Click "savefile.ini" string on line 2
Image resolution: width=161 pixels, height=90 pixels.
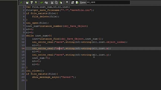(80, 10)
